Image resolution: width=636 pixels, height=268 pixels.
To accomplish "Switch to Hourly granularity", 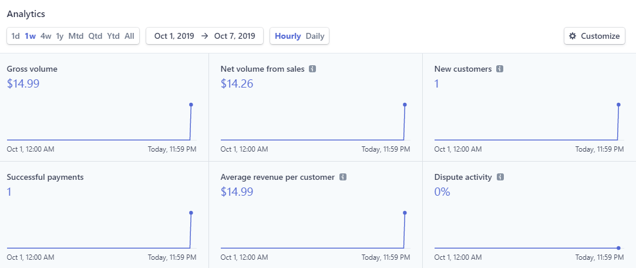I will click(288, 36).
